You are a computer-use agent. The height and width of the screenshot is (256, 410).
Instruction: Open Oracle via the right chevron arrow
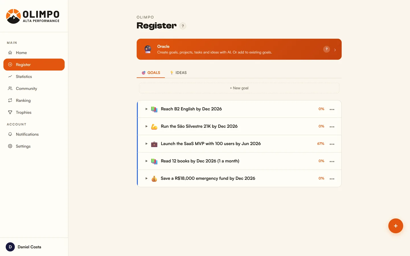[335, 50]
